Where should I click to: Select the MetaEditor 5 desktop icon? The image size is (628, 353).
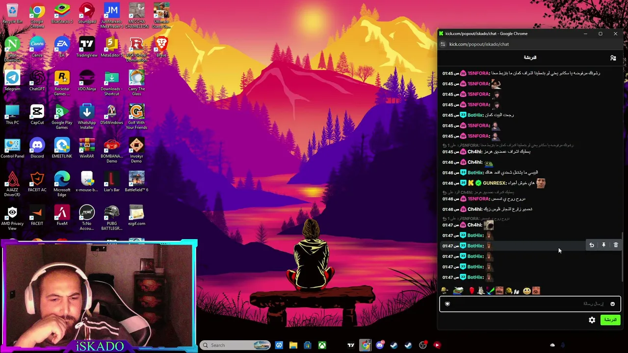point(112,48)
